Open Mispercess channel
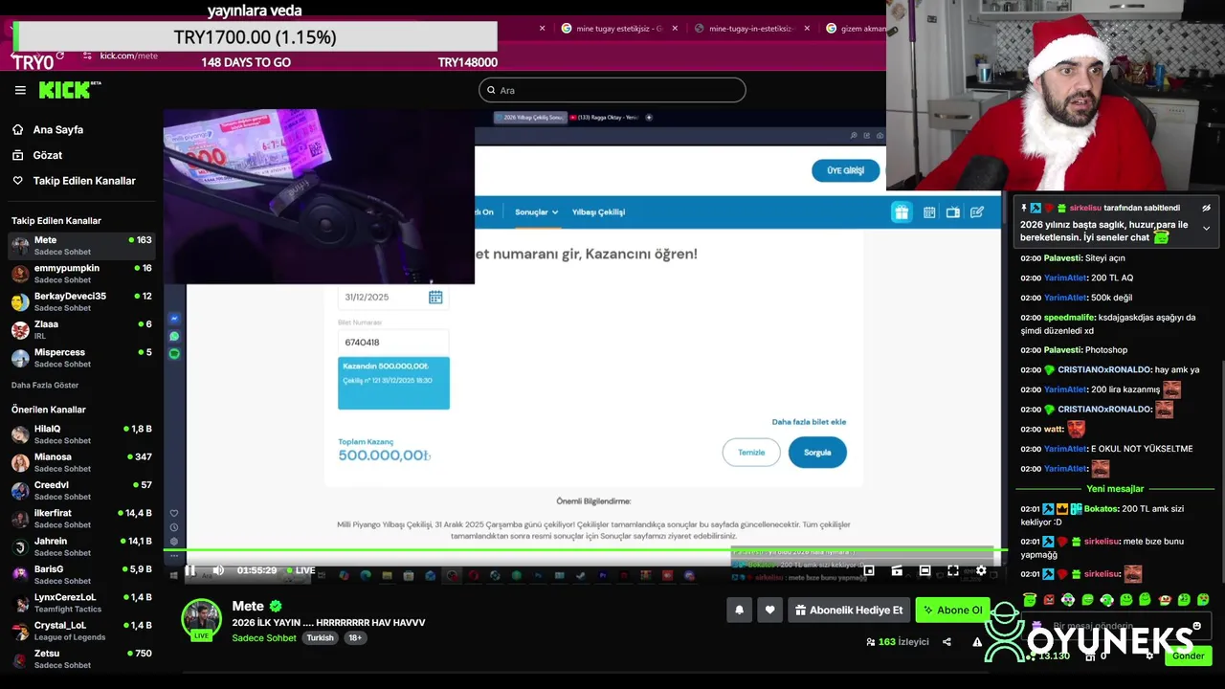 81,357
